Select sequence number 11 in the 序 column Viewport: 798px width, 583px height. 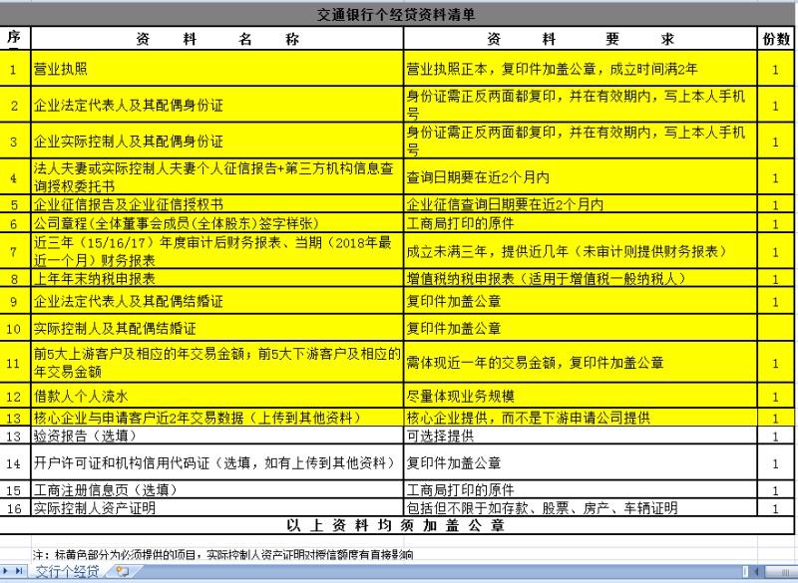14,363
